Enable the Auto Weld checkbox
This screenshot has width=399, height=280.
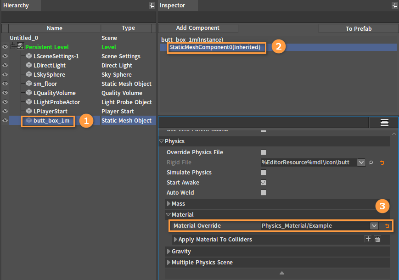coord(264,192)
